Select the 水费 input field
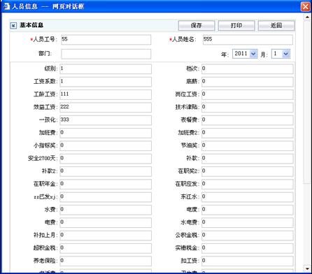Image resolution: width=312 pixels, height=274 pixels. pos(106,210)
